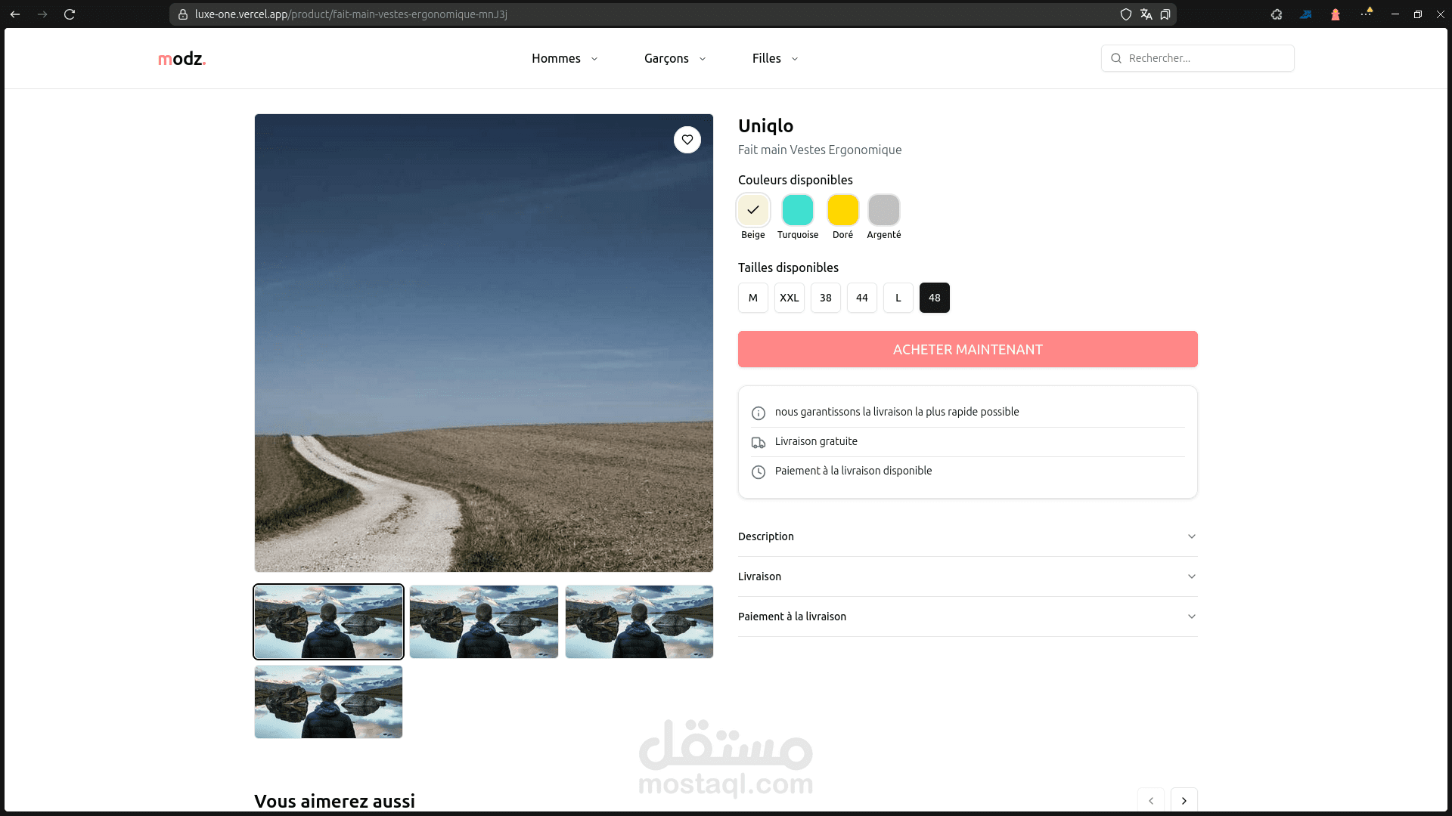Click the clock icon beside Paiement à la livraison
The width and height of the screenshot is (1452, 816).
pyautogui.click(x=758, y=472)
